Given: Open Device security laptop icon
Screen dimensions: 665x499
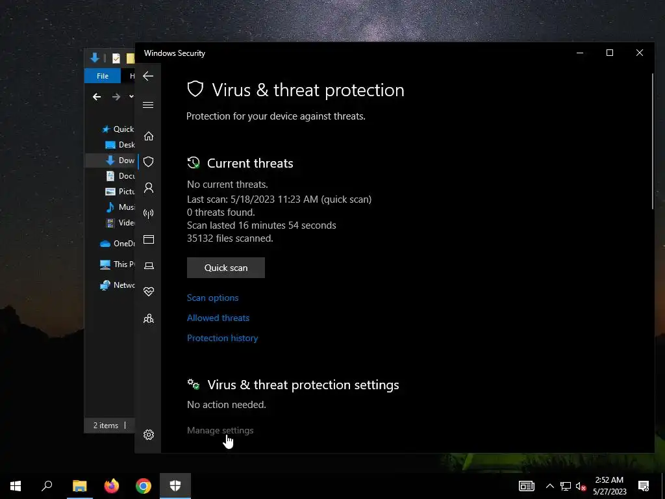Looking at the screenshot, I should coord(149,266).
